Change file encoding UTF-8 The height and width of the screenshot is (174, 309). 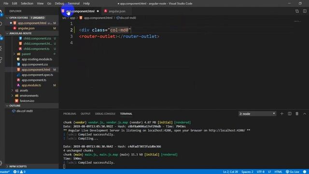click(x=261, y=172)
